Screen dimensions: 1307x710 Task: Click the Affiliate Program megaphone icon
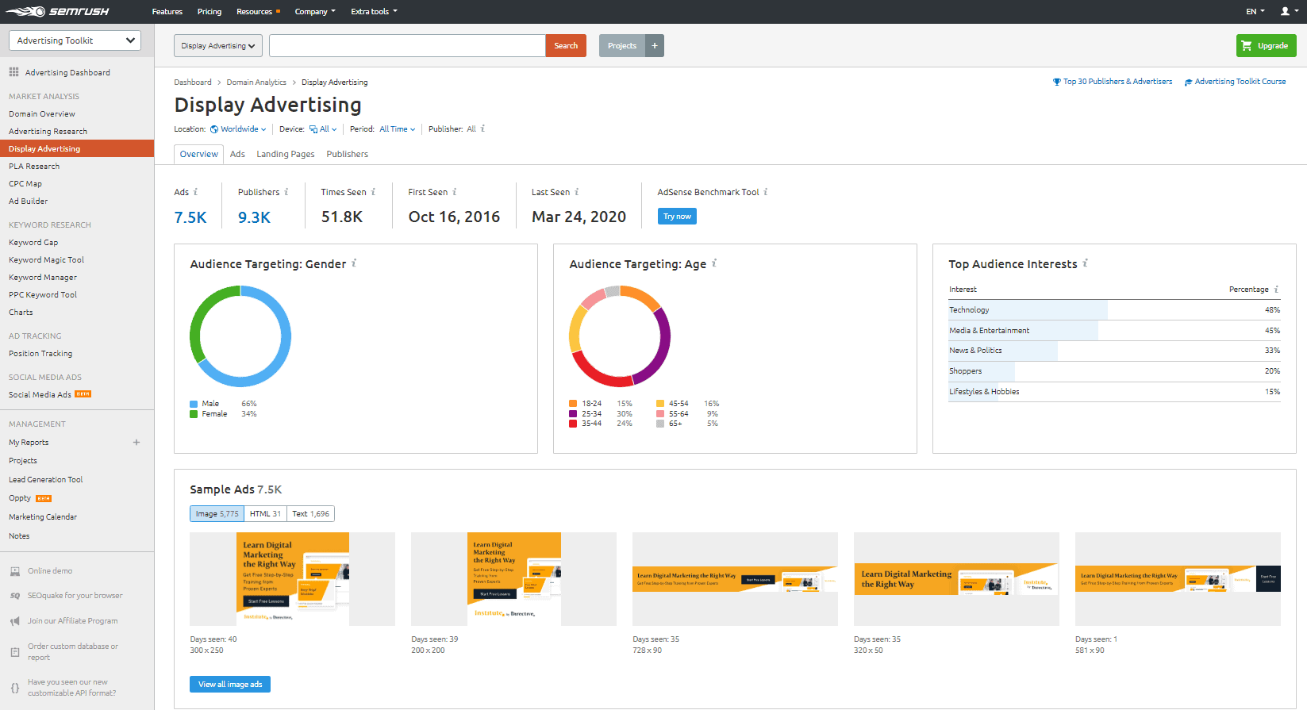click(x=15, y=621)
